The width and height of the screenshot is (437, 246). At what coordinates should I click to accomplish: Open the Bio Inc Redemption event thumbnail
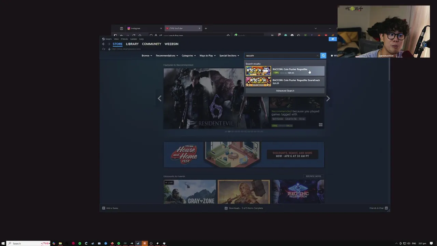click(298, 192)
